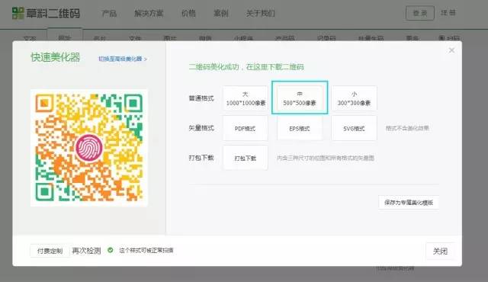Image resolution: width=488 pixels, height=282 pixels.
Task: Download the EPS format file
Action: (x=300, y=128)
